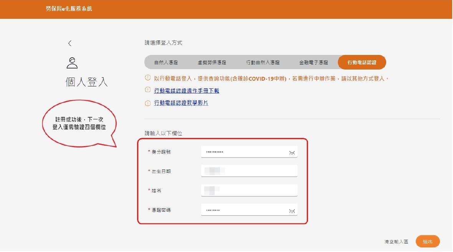
Task: Click the 送出 submit button
Action: click(428, 242)
